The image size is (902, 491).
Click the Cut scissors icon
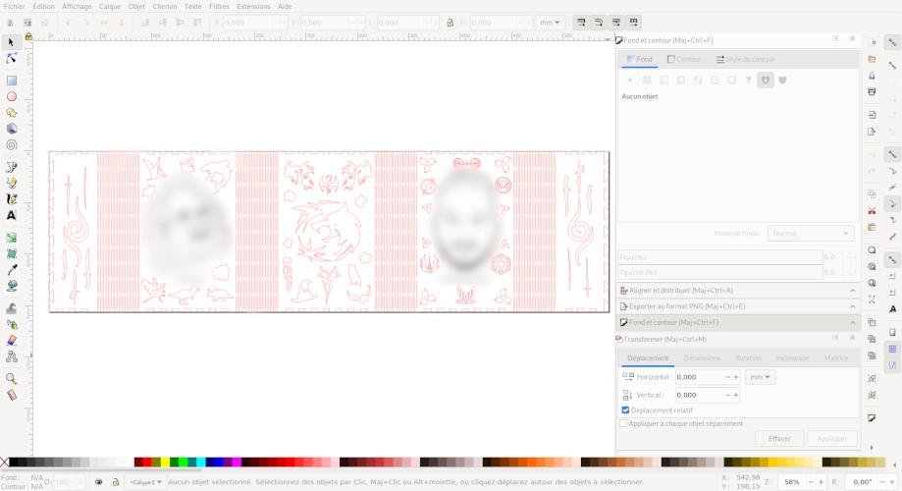click(872, 211)
